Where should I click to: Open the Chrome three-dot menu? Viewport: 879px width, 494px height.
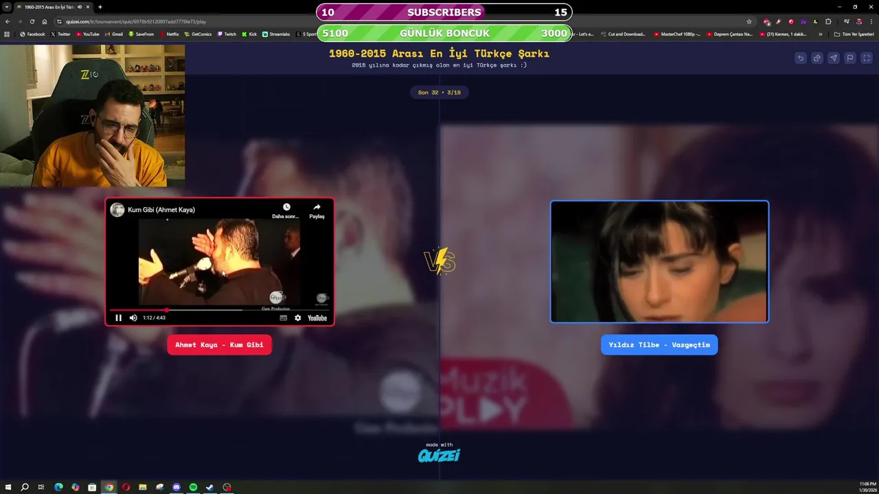coord(871,21)
